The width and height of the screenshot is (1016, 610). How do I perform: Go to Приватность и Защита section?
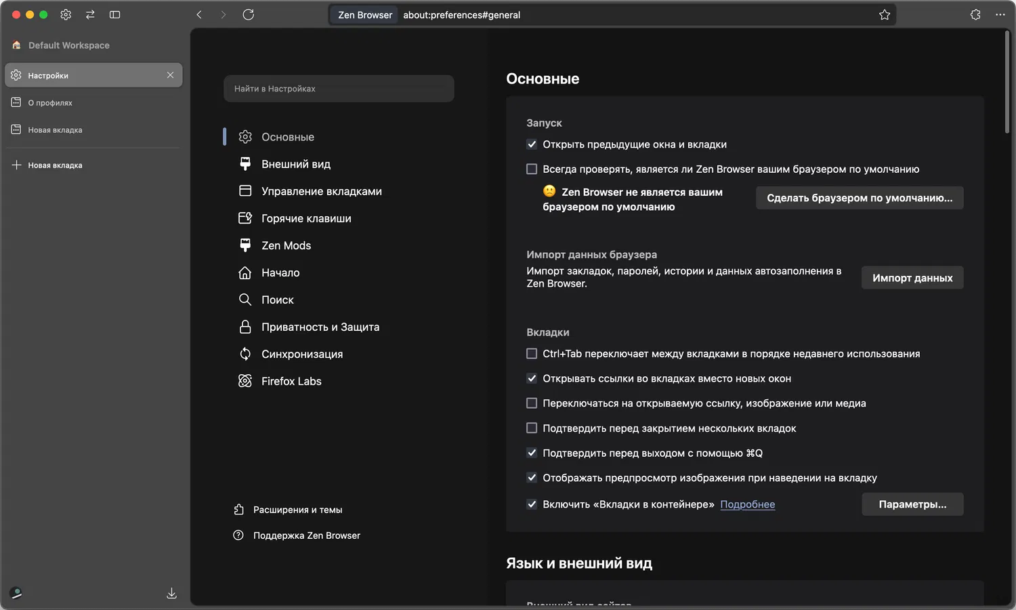coord(320,327)
